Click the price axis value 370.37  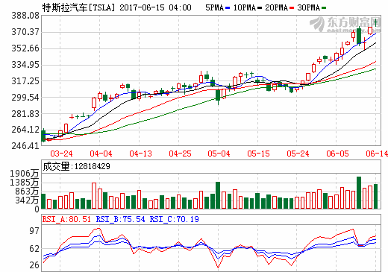pyautogui.click(x=25, y=32)
